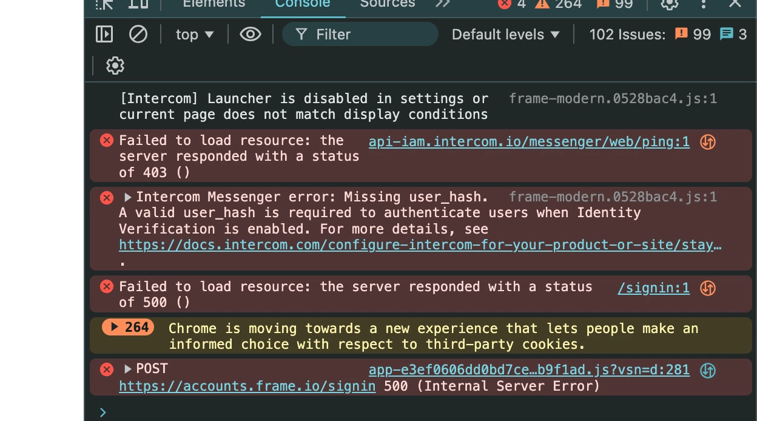This screenshot has width=757, height=421.
Task: Create a live expression with eye icon
Action: [x=250, y=35]
